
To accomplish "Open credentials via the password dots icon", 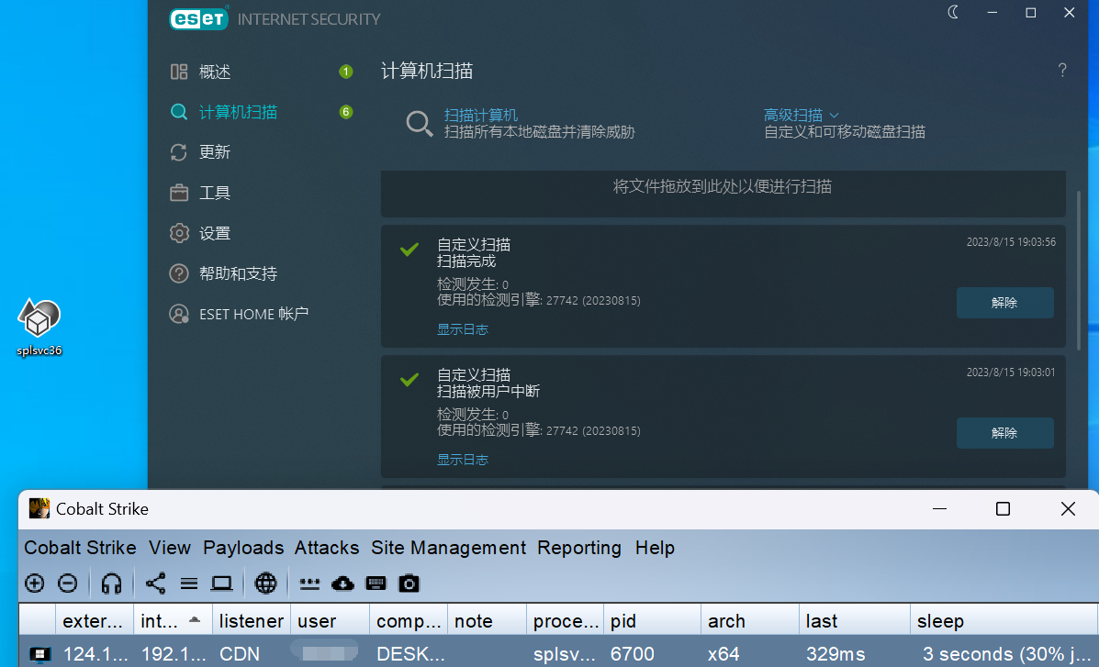I will (309, 583).
